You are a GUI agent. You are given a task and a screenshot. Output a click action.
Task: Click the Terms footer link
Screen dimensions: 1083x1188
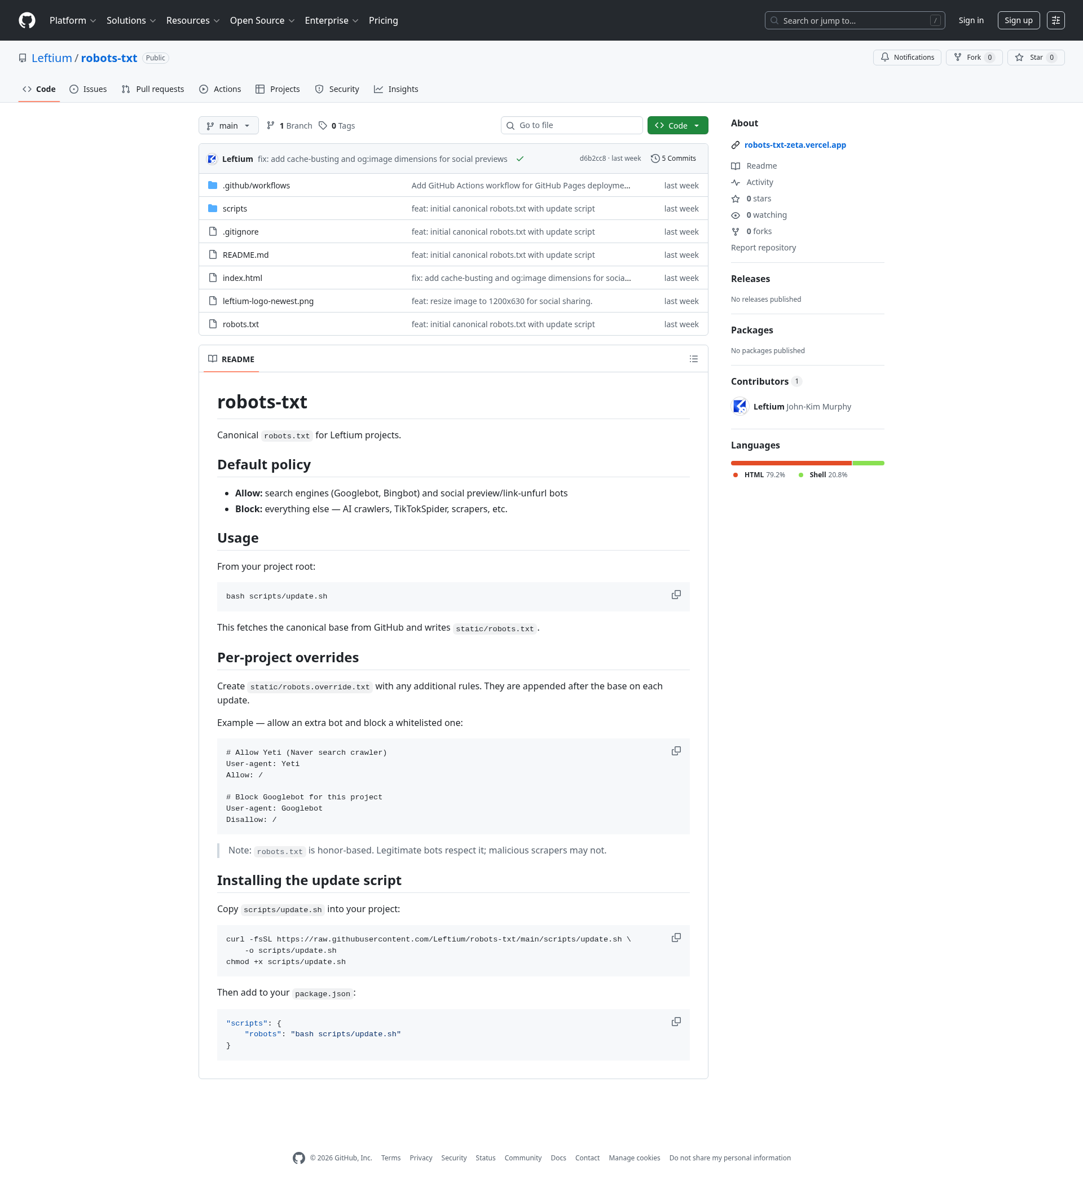coord(391,1158)
